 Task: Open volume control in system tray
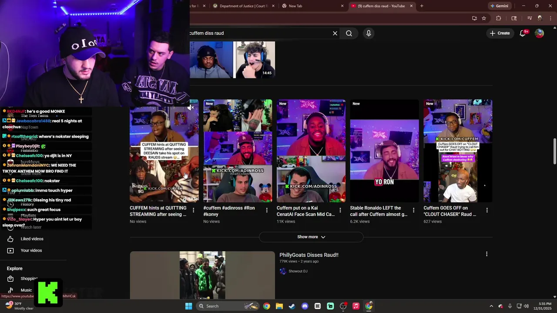coord(526,306)
